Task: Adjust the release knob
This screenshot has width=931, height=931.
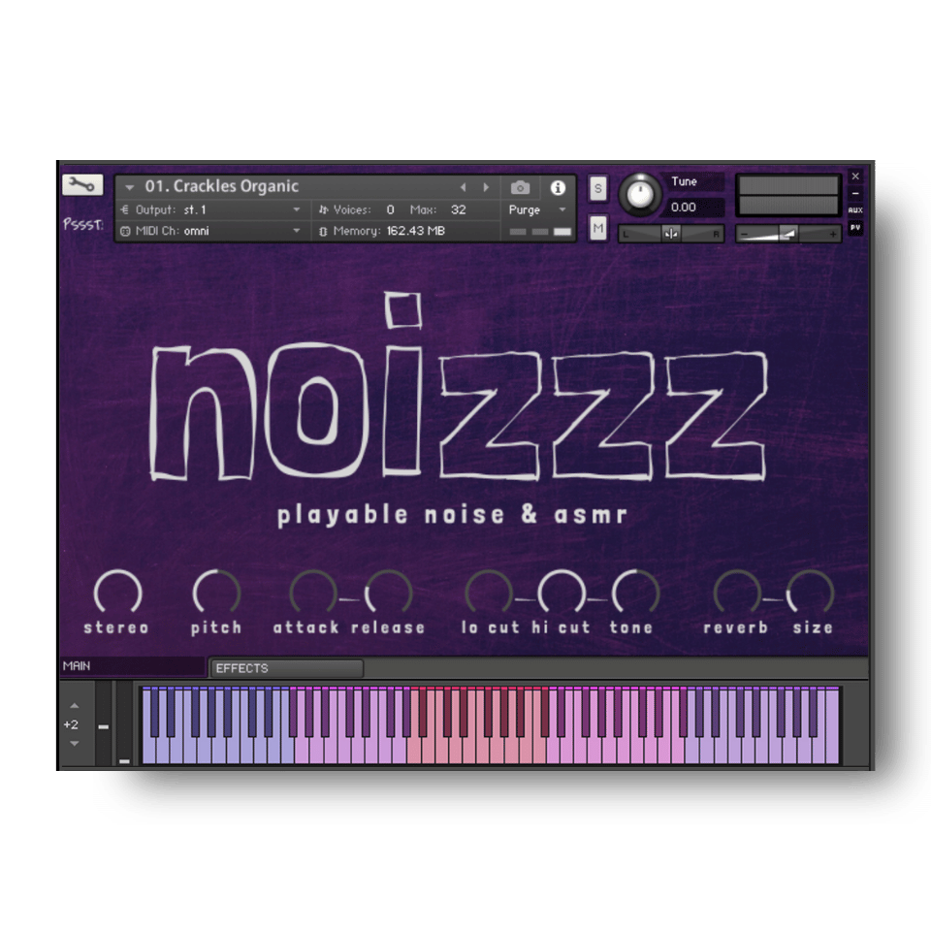Action: coord(388,593)
